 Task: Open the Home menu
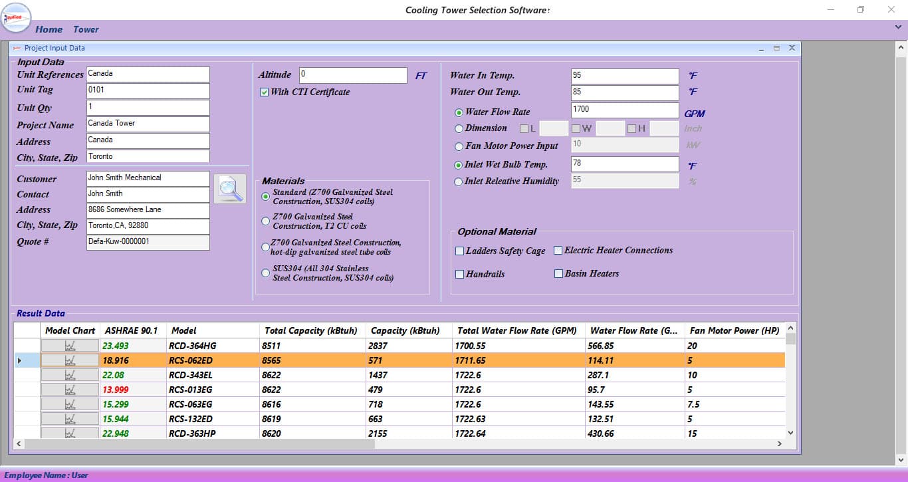(x=49, y=29)
